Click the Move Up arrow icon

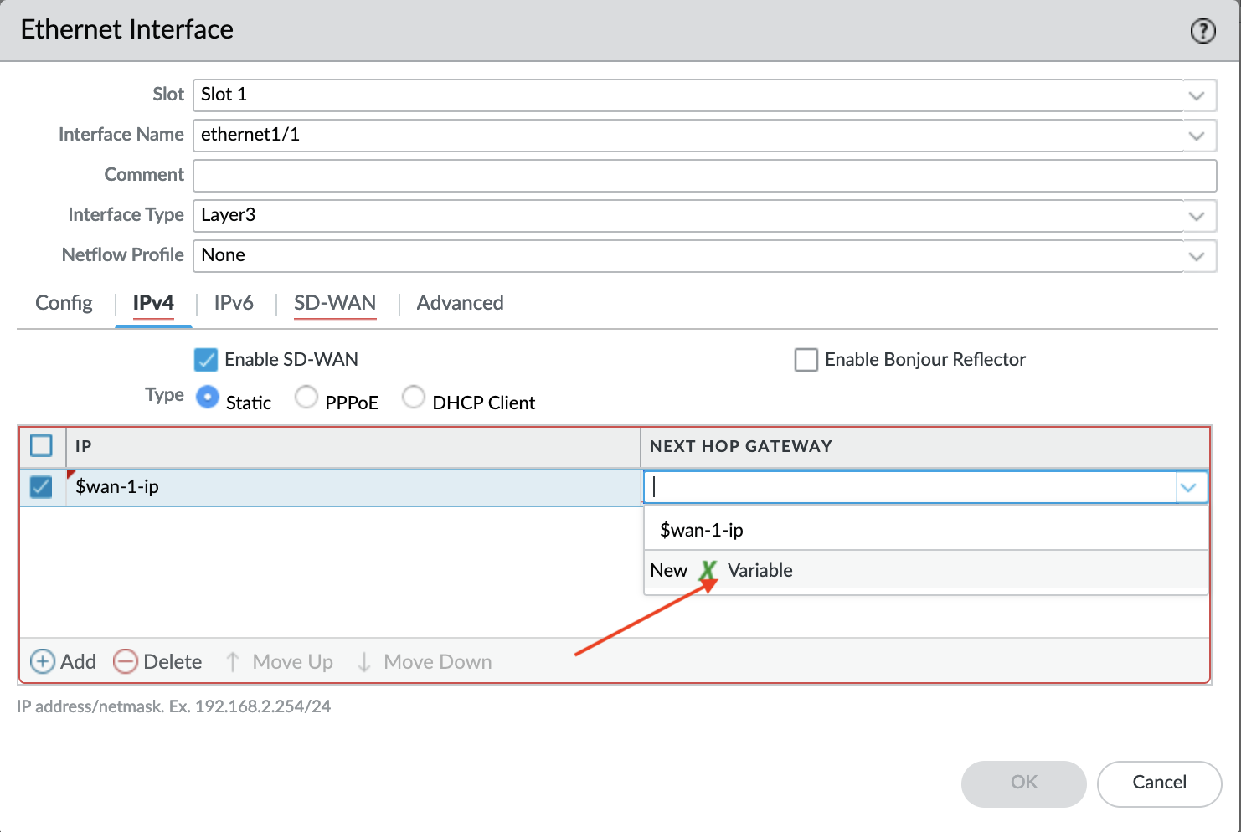pos(233,661)
